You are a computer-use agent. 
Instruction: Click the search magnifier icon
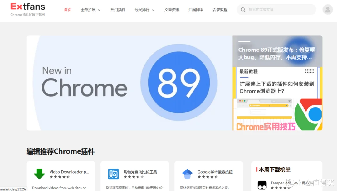243,10
